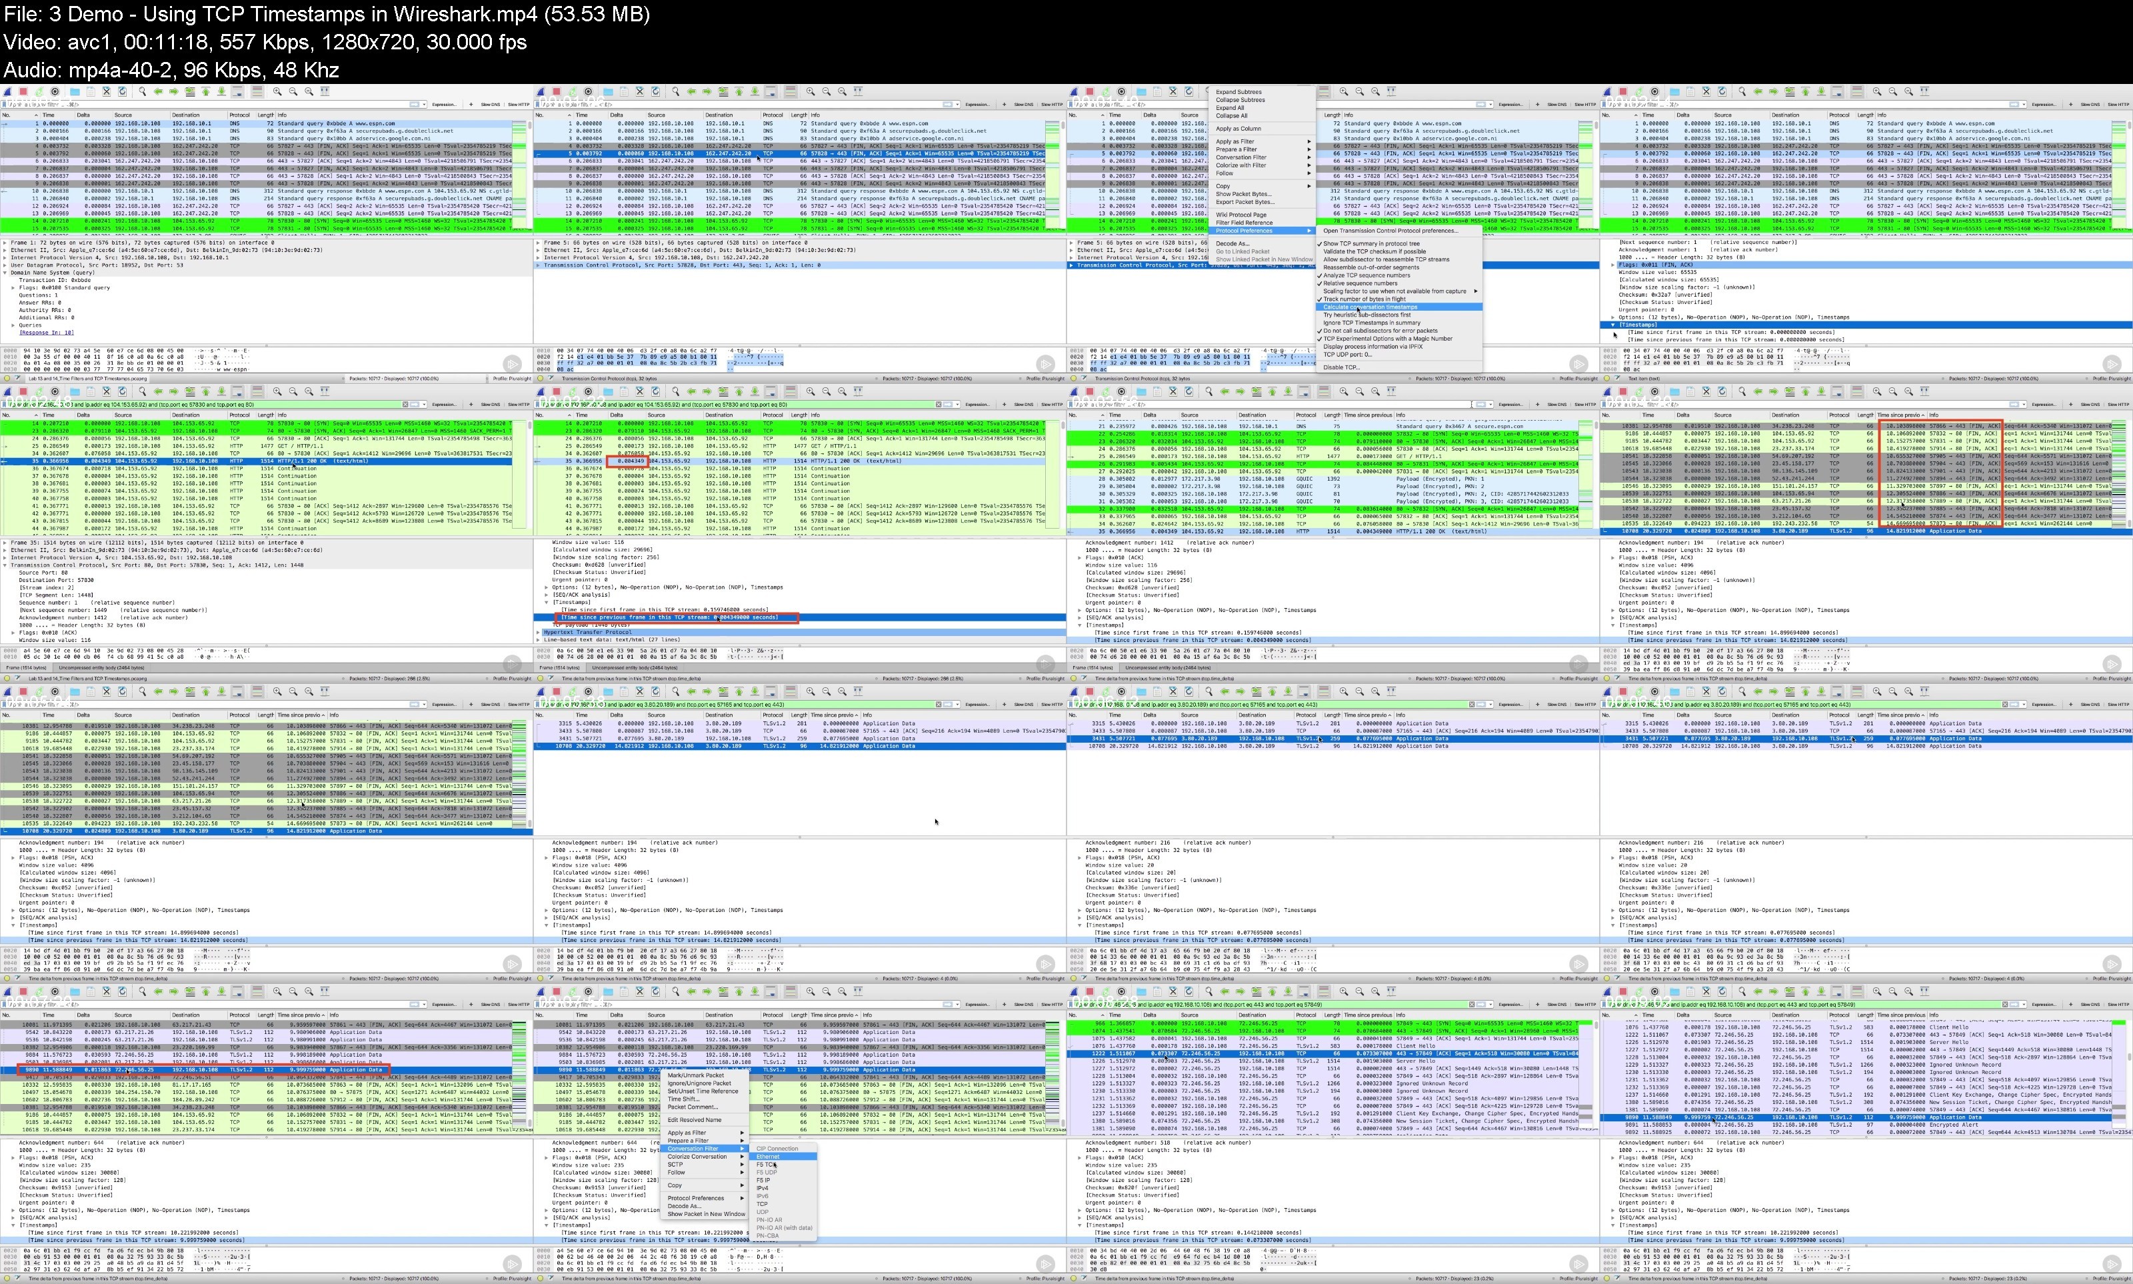Expand Flags: 0x0100 Standard query
This screenshot has width=2133, height=1284.
pos(14,287)
